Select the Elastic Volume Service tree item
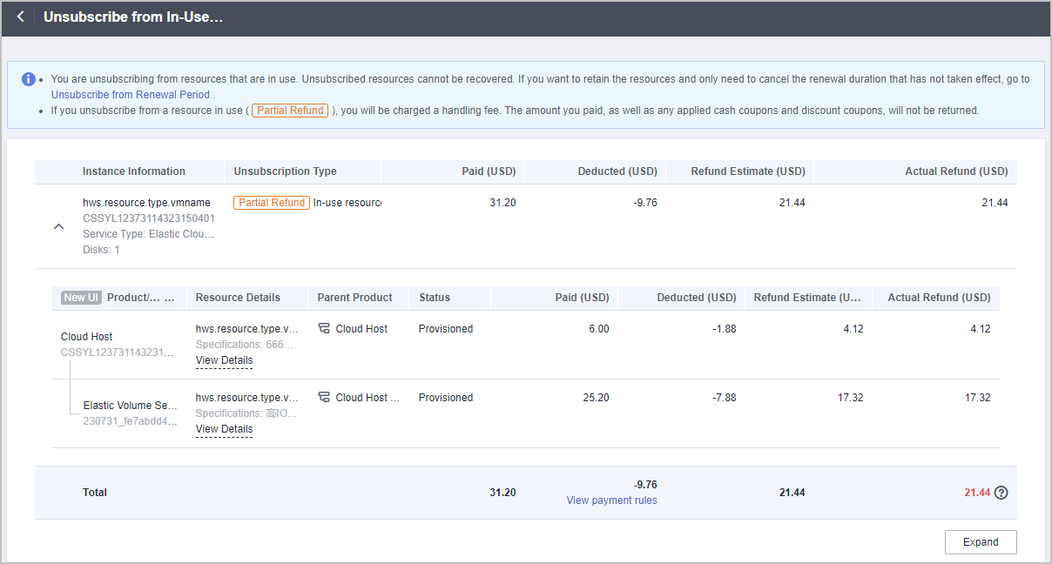The height and width of the screenshot is (564, 1052). [130, 406]
